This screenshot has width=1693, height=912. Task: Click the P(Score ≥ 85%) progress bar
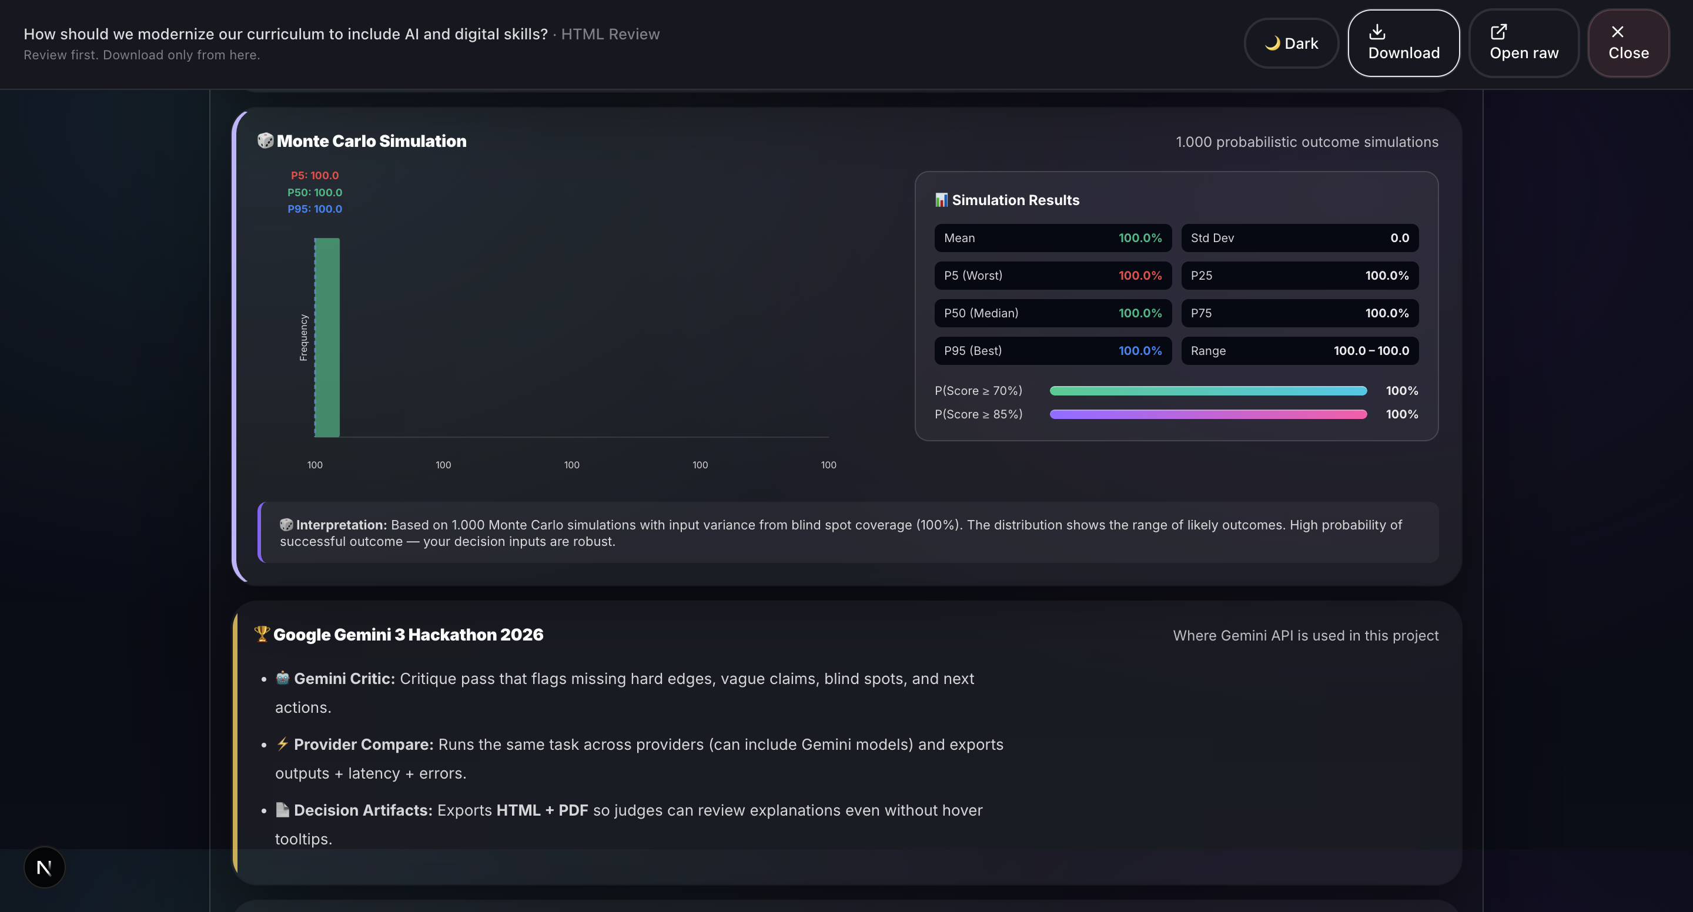[x=1208, y=414]
